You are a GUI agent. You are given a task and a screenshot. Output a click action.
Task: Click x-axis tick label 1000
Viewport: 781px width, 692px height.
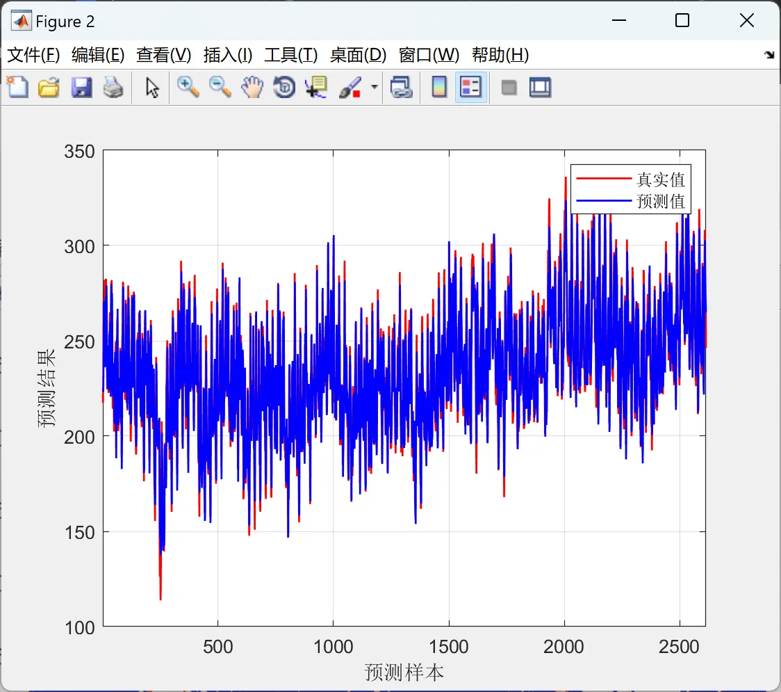point(334,647)
